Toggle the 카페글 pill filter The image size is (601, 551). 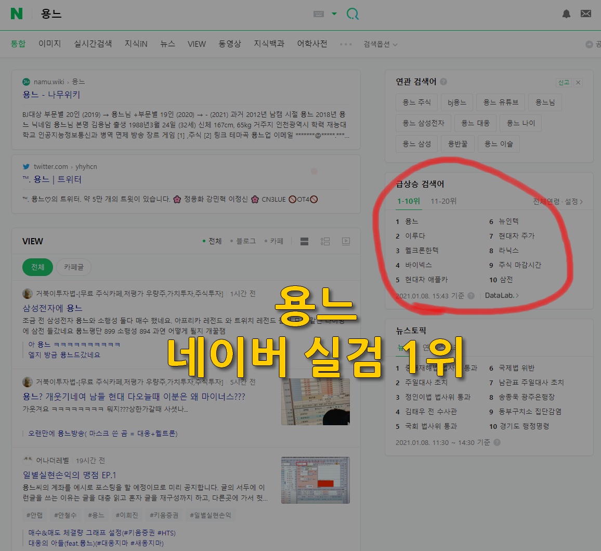[x=74, y=267]
